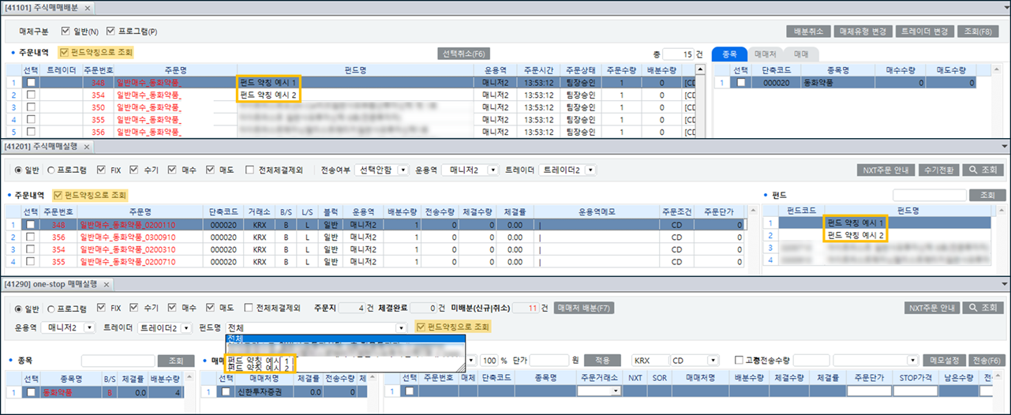Enable 전체체결제외 in the 41201 panel
The width and height of the screenshot is (1011, 415).
pyautogui.click(x=249, y=170)
